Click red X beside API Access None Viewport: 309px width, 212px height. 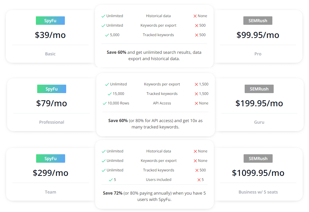tap(196, 103)
